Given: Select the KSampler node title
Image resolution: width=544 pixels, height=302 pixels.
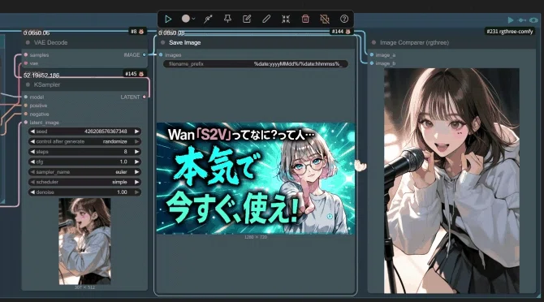Looking at the screenshot, I should 47,84.
